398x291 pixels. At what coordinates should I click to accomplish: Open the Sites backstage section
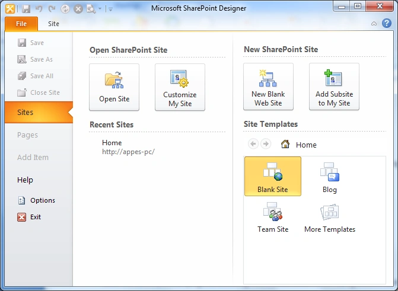39,113
